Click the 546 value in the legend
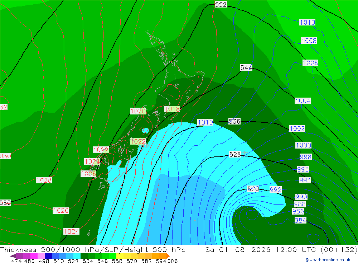This screenshot has height=263, width=358. (102, 261)
